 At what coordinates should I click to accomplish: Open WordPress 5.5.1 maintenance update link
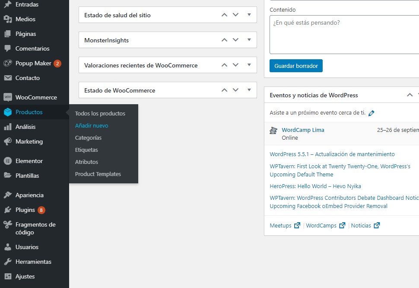332,154
